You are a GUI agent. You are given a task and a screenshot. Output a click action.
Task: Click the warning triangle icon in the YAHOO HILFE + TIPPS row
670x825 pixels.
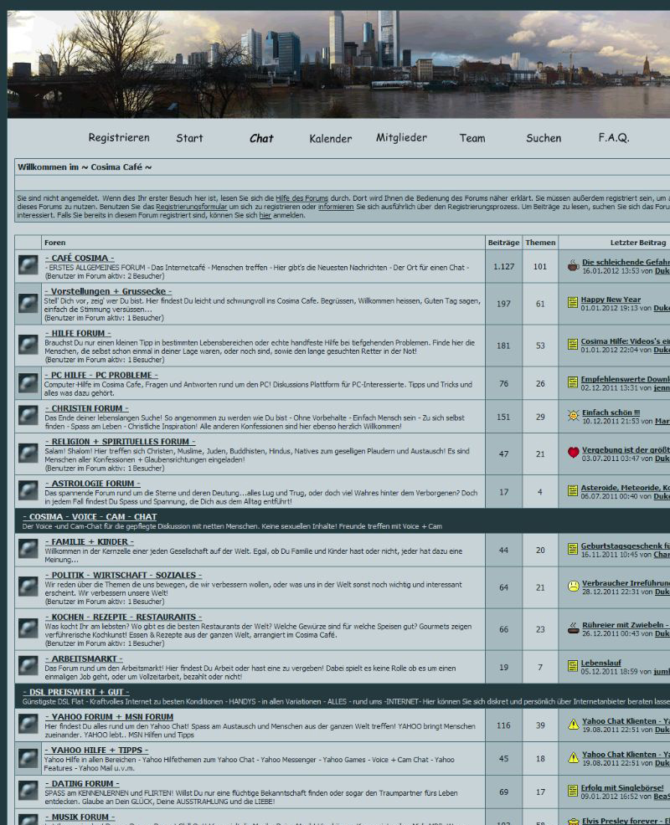coord(573,758)
